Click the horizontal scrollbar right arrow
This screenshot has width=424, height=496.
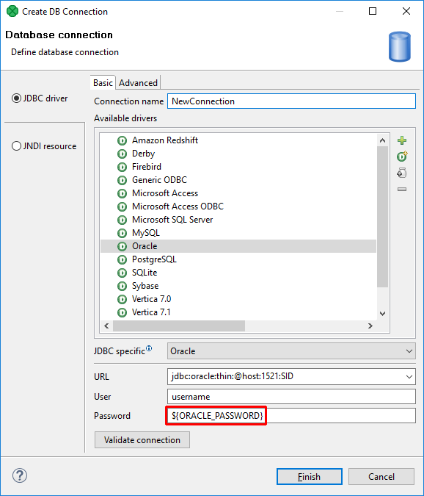pyautogui.click(x=370, y=326)
